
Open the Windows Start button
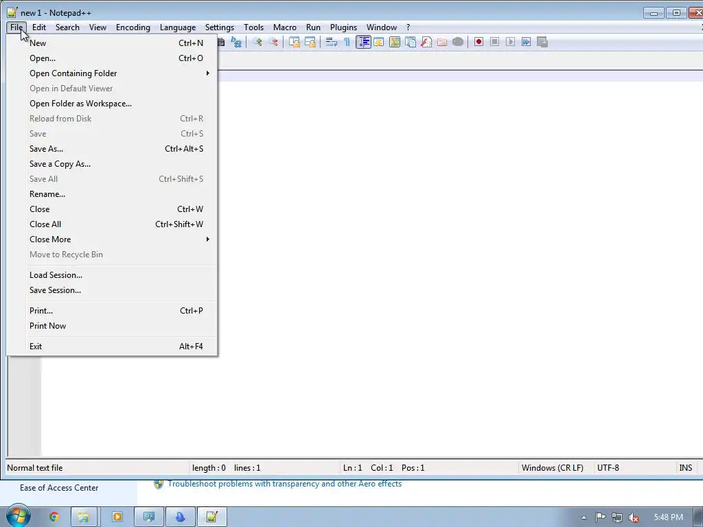(18, 516)
